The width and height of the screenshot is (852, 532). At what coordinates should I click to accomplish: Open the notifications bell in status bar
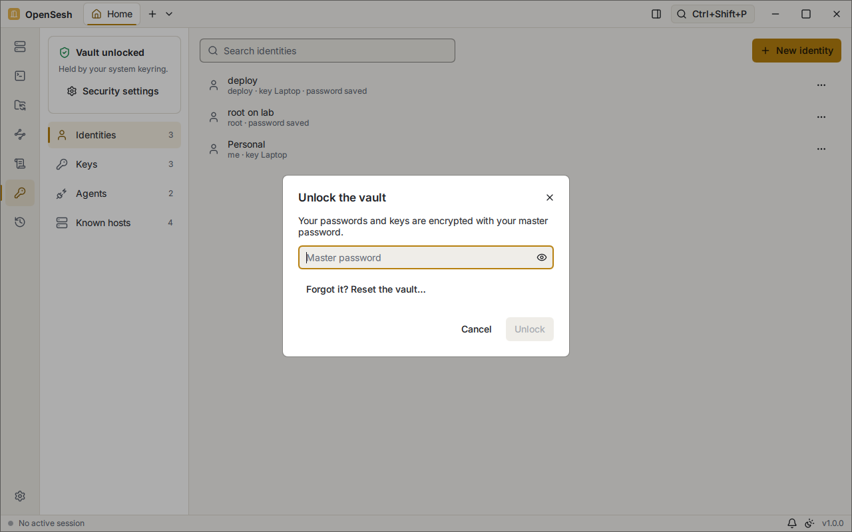coord(792,523)
